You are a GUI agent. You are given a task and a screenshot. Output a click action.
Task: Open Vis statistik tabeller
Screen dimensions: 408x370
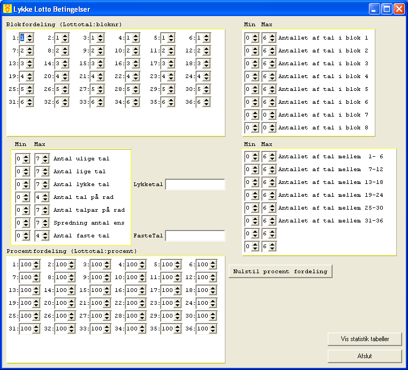[x=364, y=339]
